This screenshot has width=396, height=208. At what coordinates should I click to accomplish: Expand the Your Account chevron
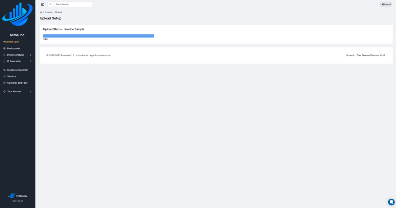(x=31, y=91)
